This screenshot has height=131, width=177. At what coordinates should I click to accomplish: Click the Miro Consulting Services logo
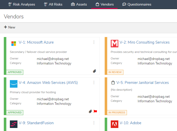click(115, 44)
